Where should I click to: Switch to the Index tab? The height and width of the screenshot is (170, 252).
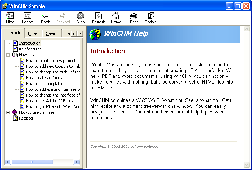pos(33,33)
